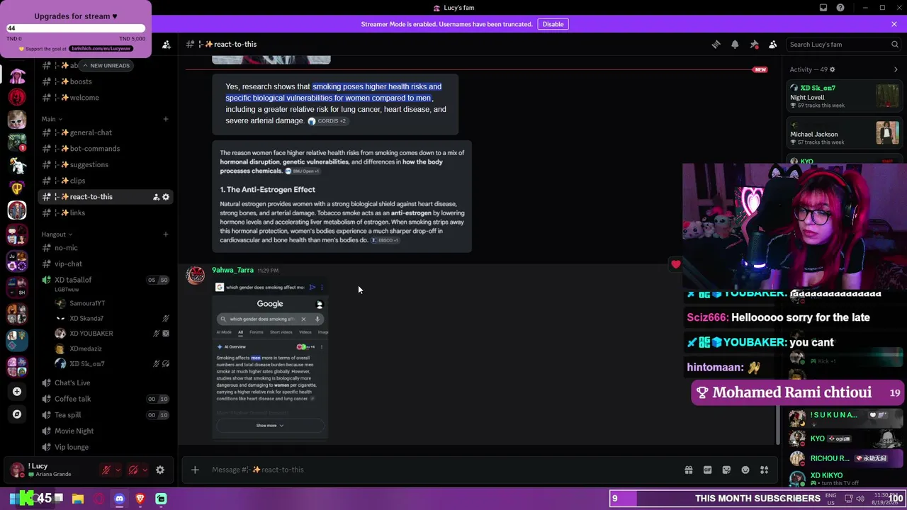Open attachment plus button in message bar

point(195,470)
